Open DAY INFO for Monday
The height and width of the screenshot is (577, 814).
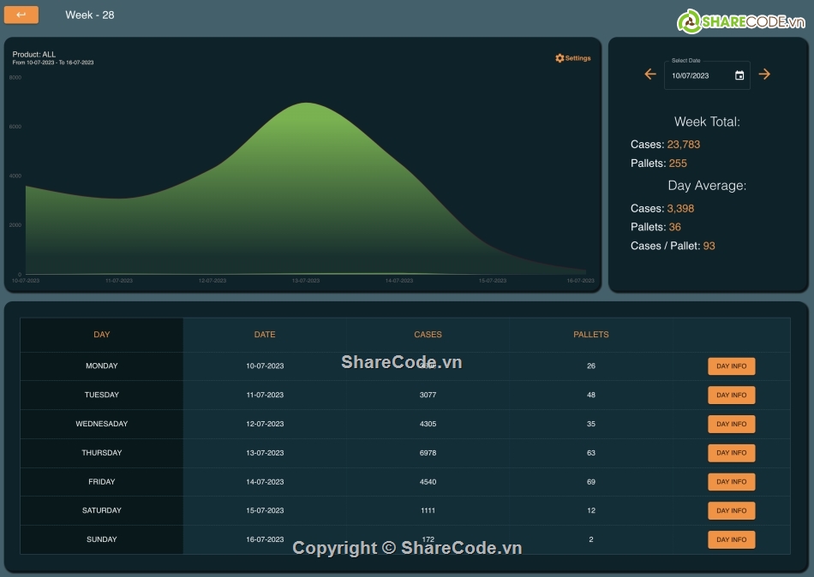[731, 366]
